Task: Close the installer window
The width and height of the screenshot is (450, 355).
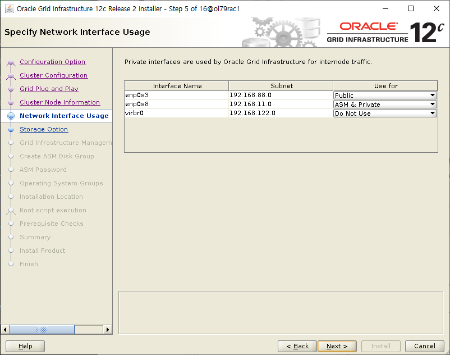Action: pyautogui.click(x=436, y=8)
